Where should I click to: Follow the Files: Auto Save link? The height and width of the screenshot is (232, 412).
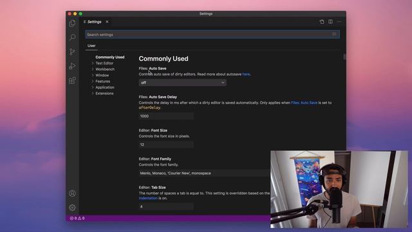(304, 102)
